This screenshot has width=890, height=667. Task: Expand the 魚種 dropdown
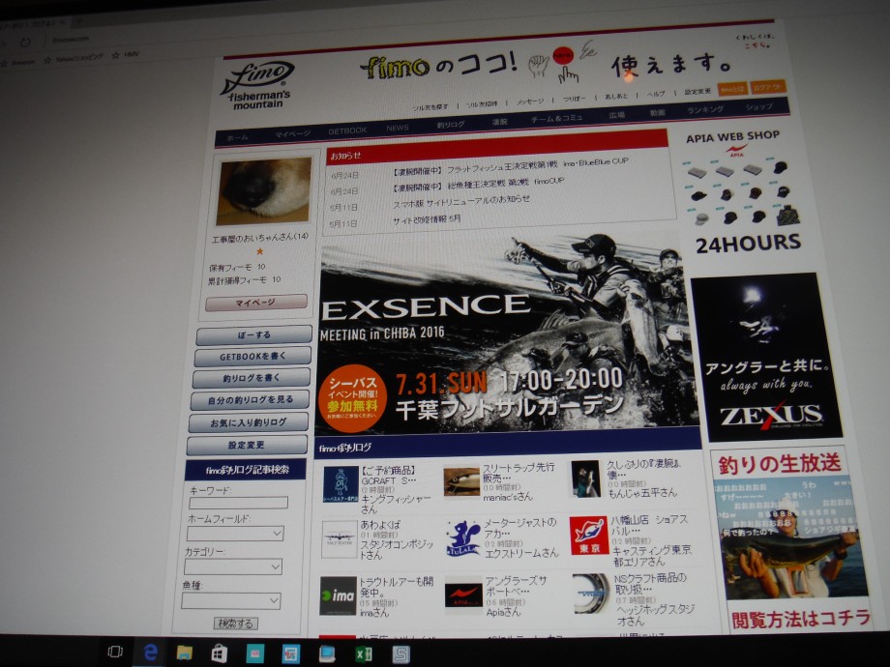tap(231, 601)
